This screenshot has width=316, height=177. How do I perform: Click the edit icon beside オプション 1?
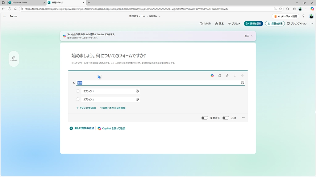pos(137,91)
